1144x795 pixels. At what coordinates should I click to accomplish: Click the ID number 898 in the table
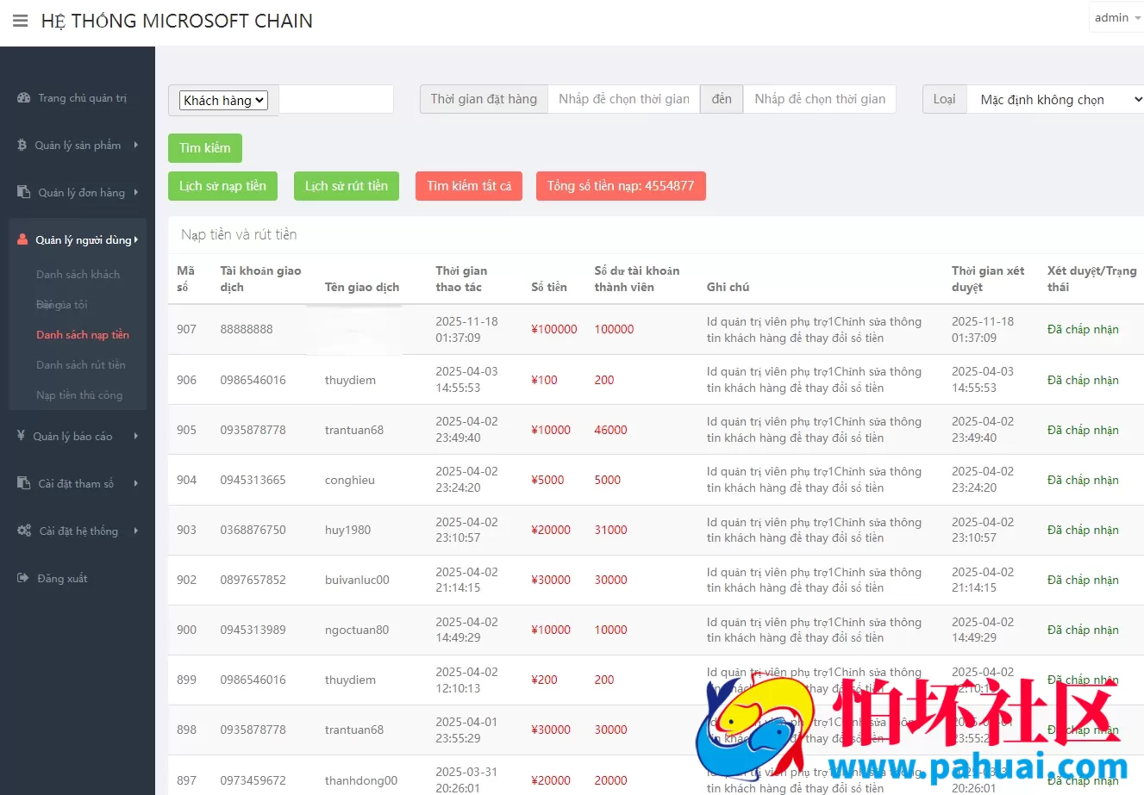[186, 730]
